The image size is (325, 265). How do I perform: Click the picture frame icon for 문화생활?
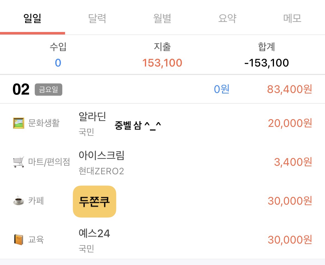(19, 123)
